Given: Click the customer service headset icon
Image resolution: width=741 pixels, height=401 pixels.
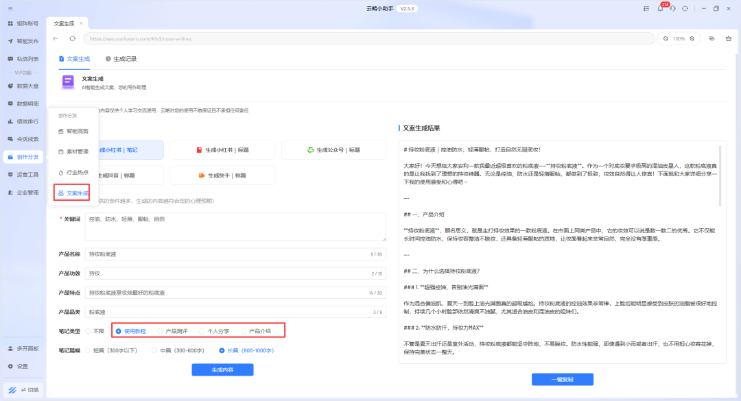Looking at the screenshot, I should click(673, 8).
